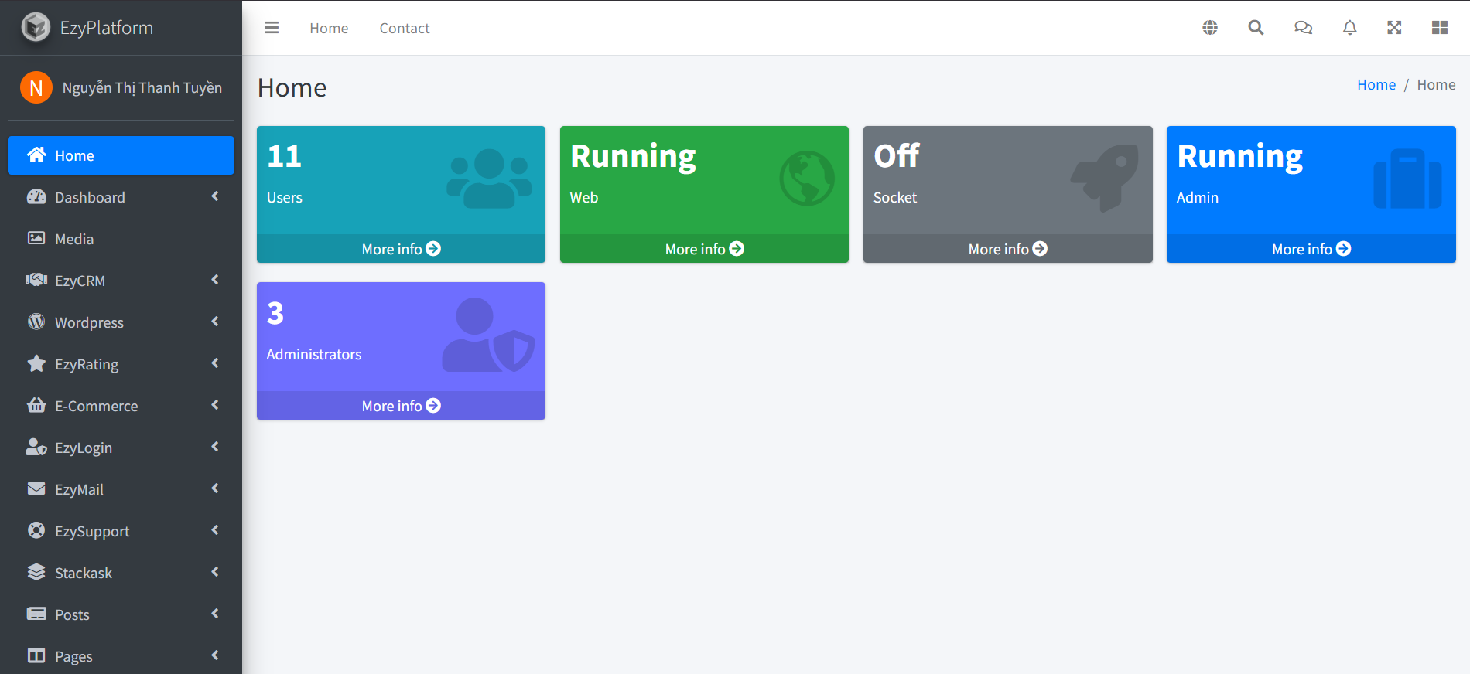Click the Stackask layers icon
This screenshot has width=1470, height=674.
point(36,572)
